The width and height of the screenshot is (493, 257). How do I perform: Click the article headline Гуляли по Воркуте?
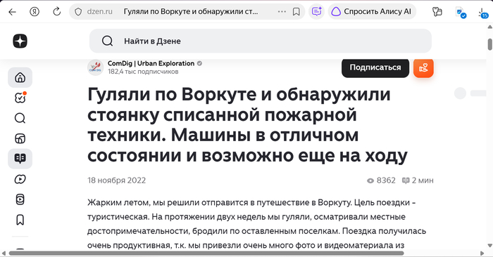click(x=247, y=125)
